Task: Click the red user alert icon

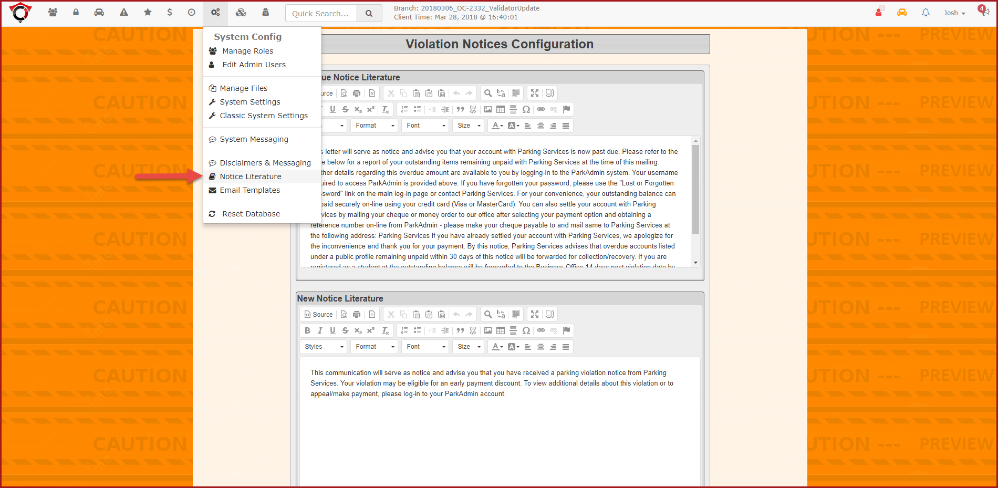Action: pos(879,12)
